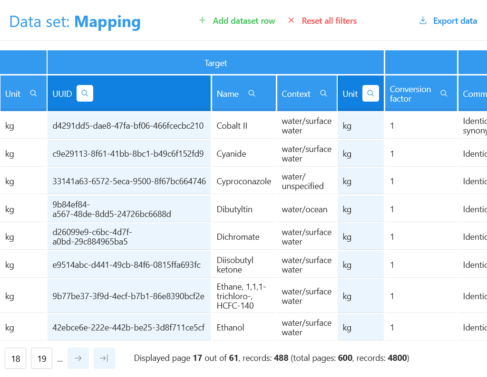Viewport: 487px width, 377px height.
Task: Select UUID starting with d26099e9
Action: click(x=92, y=237)
